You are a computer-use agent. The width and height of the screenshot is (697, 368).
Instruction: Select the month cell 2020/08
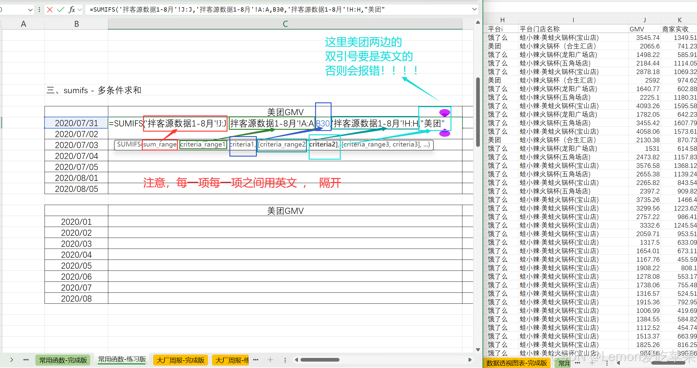[x=77, y=299]
